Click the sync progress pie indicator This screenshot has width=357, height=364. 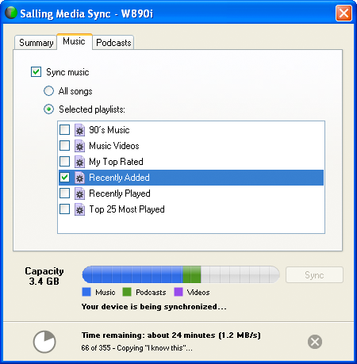pos(44,342)
